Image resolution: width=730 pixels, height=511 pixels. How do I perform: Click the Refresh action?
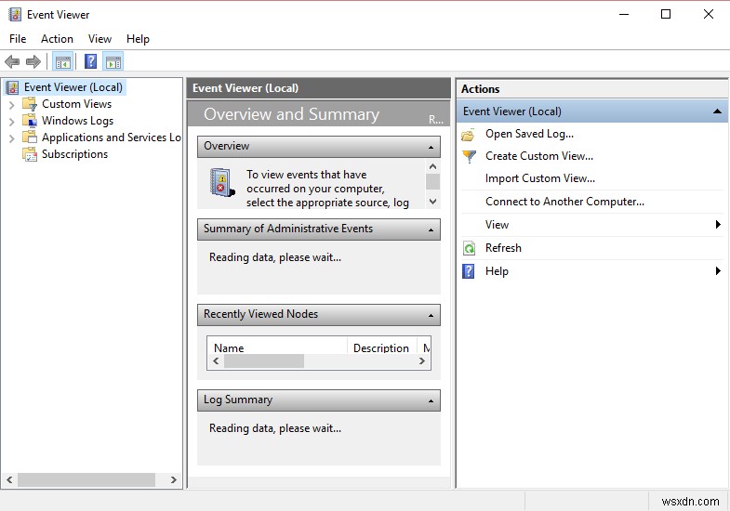(503, 248)
